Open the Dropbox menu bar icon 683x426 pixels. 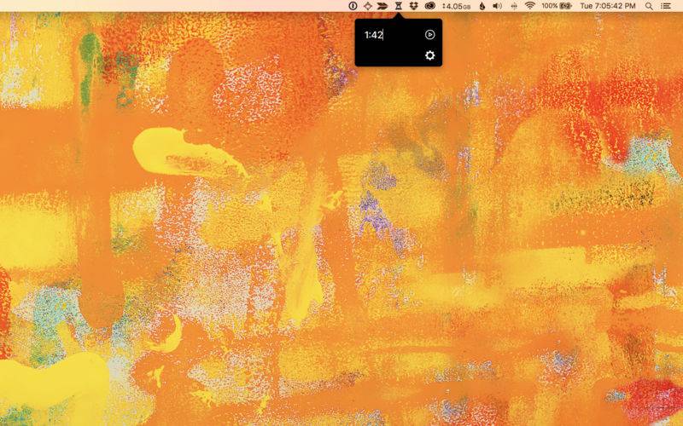click(x=413, y=6)
